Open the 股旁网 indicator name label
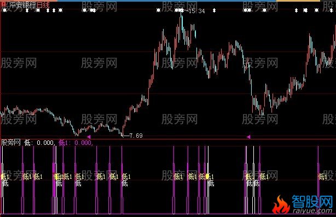 pyautogui.click(x=11, y=142)
